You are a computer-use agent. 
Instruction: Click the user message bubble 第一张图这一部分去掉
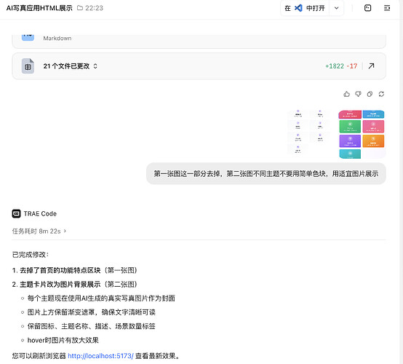(266, 174)
